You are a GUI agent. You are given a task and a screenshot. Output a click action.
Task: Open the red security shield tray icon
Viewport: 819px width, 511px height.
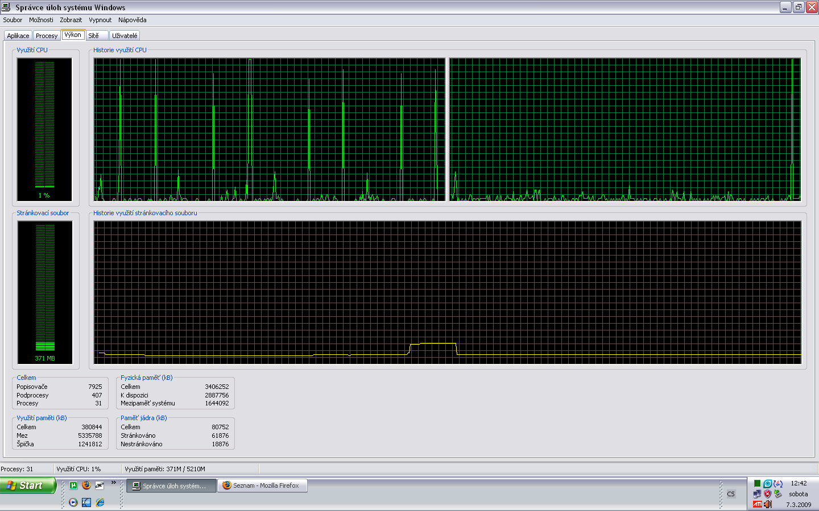point(767,494)
